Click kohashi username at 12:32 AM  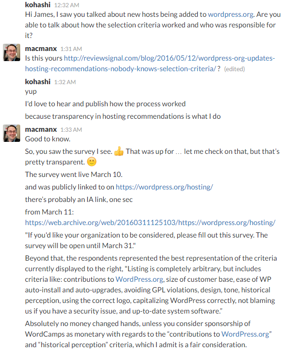(x=37, y=5)
